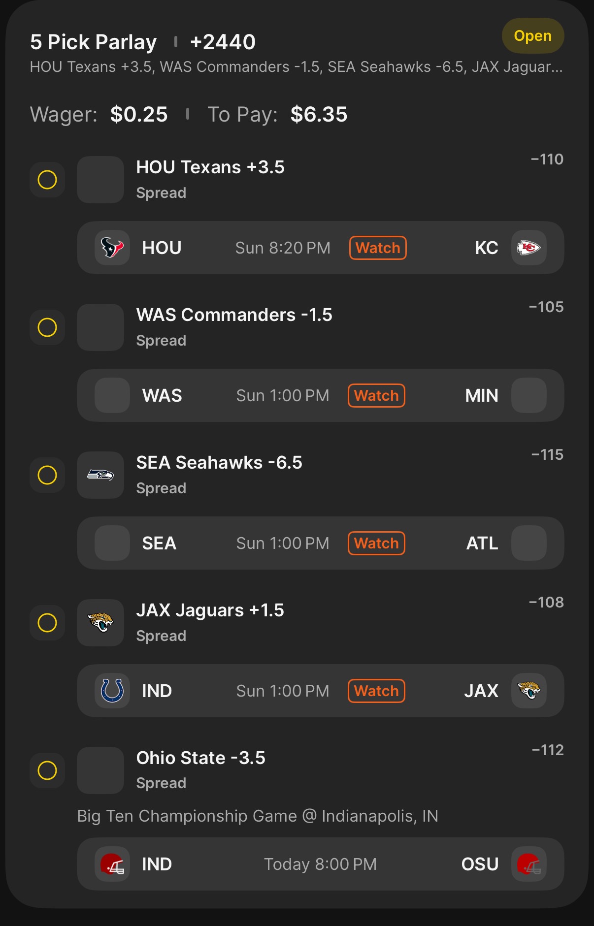
Task: Watch the HOU vs KC game
Action: click(x=378, y=248)
